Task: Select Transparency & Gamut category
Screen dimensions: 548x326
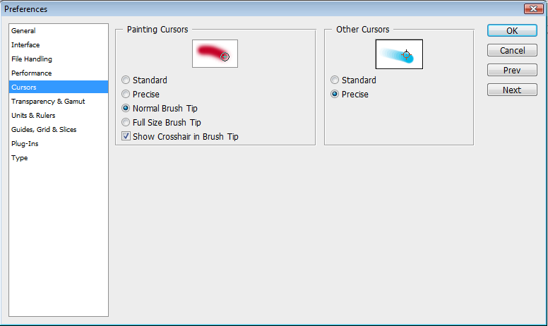Action: click(x=48, y=102)
